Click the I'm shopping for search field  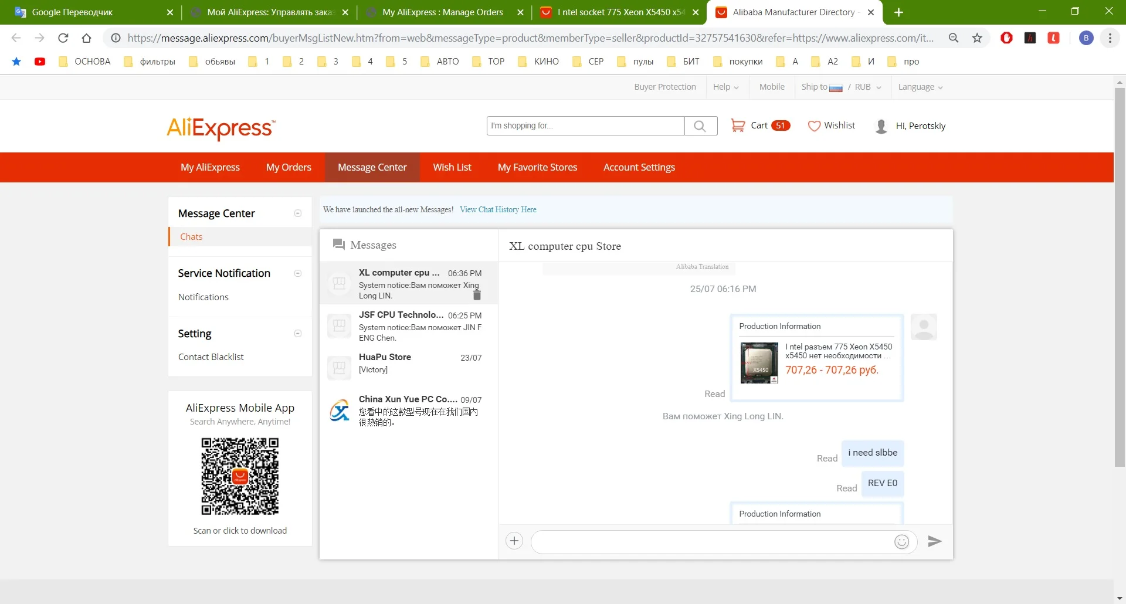pos(586,126)
